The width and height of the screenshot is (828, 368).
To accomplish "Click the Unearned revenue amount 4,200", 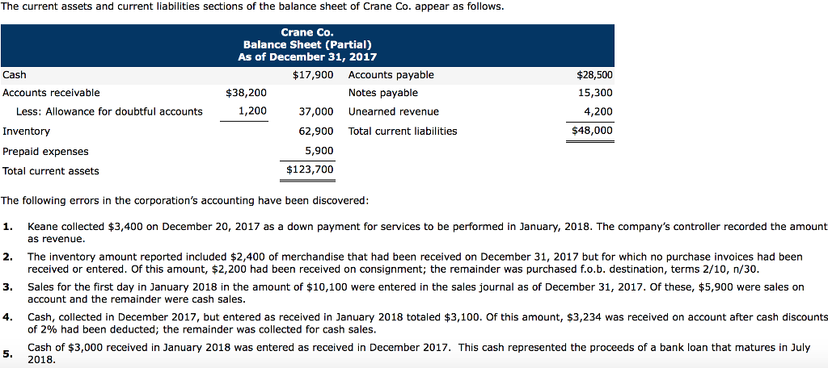I will pyautogui.click(x=598, y=111).
